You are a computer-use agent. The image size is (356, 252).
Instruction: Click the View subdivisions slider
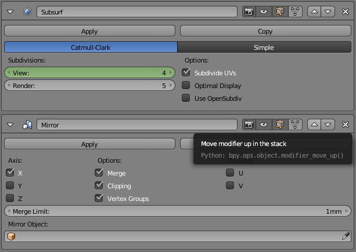pyautogui.click(x=89, y=72)
